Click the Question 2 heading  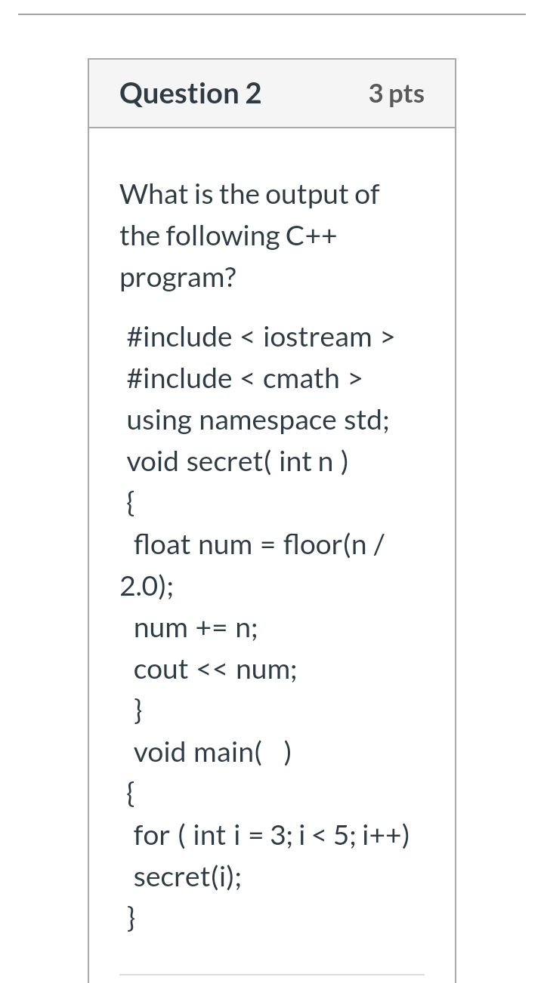[x=190, y=94]
